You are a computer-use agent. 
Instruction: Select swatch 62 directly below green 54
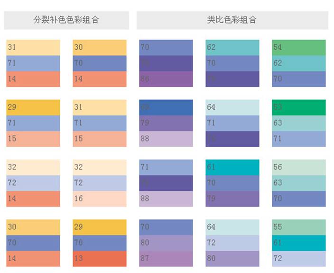tap(299, 63)
